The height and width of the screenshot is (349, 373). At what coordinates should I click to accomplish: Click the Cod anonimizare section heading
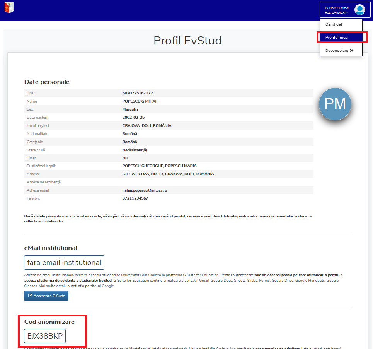coord(49,322)
